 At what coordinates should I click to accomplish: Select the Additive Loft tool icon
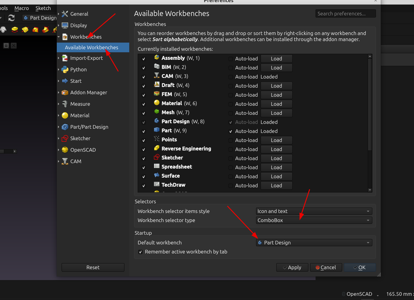tap(35, 29)
